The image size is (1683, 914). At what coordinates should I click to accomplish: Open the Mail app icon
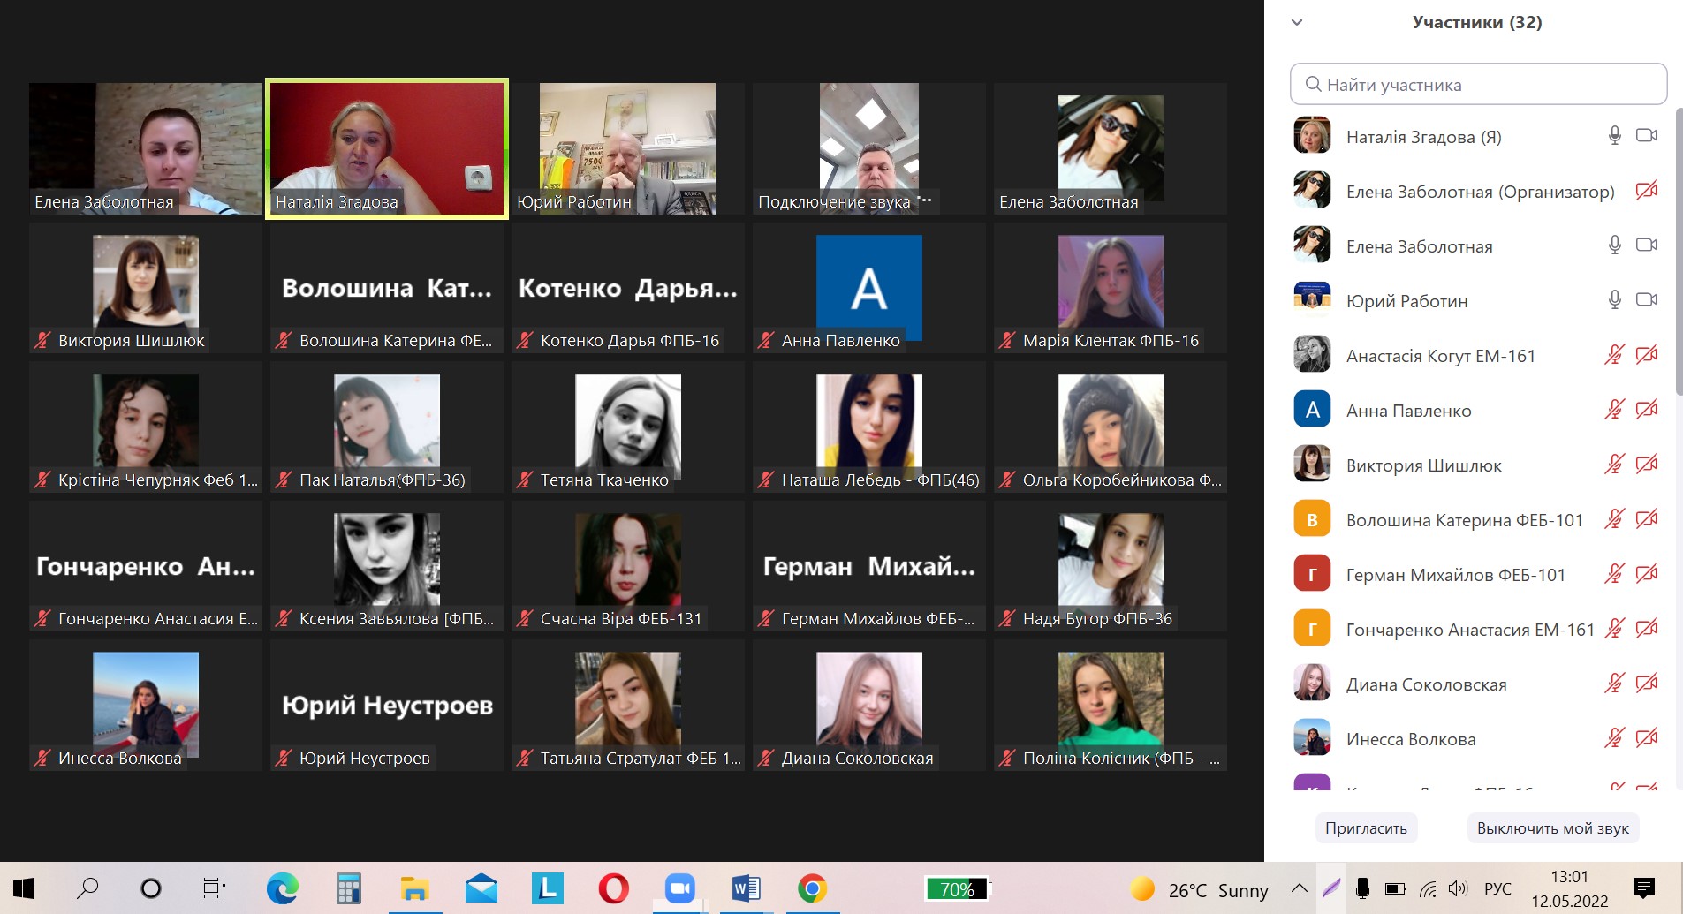point(481,888)
